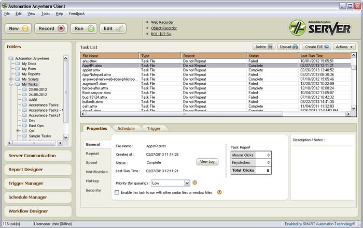Switch to the Schedule tab
Screen dimensions: 363x228
(126, 128)
